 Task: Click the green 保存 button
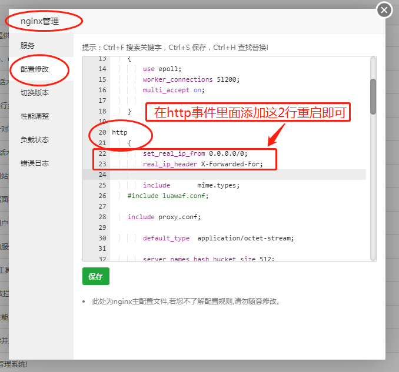tap(96, 276)
